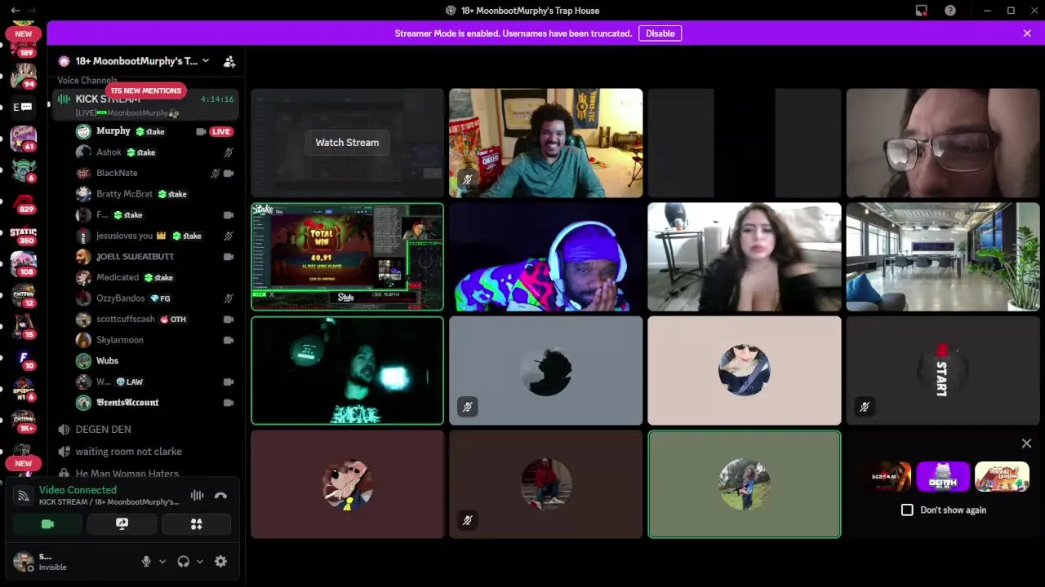The image size is (1045, 587).
Task: Join the waiting room not clarke channel
Action: (128, 452)
